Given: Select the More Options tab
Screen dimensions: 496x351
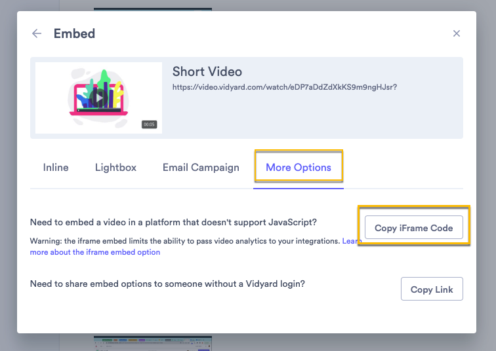Looking at the screenshot, I should click(x=299, y=167).
